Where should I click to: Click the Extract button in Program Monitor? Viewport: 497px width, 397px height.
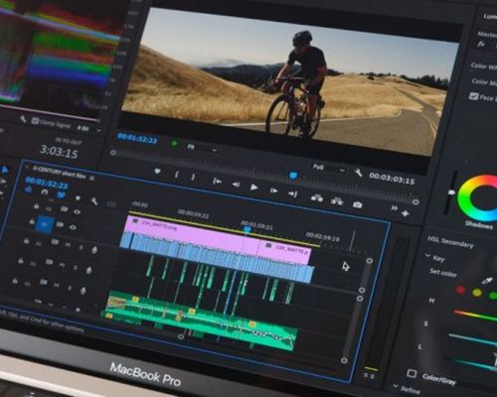tap(337, 200)
